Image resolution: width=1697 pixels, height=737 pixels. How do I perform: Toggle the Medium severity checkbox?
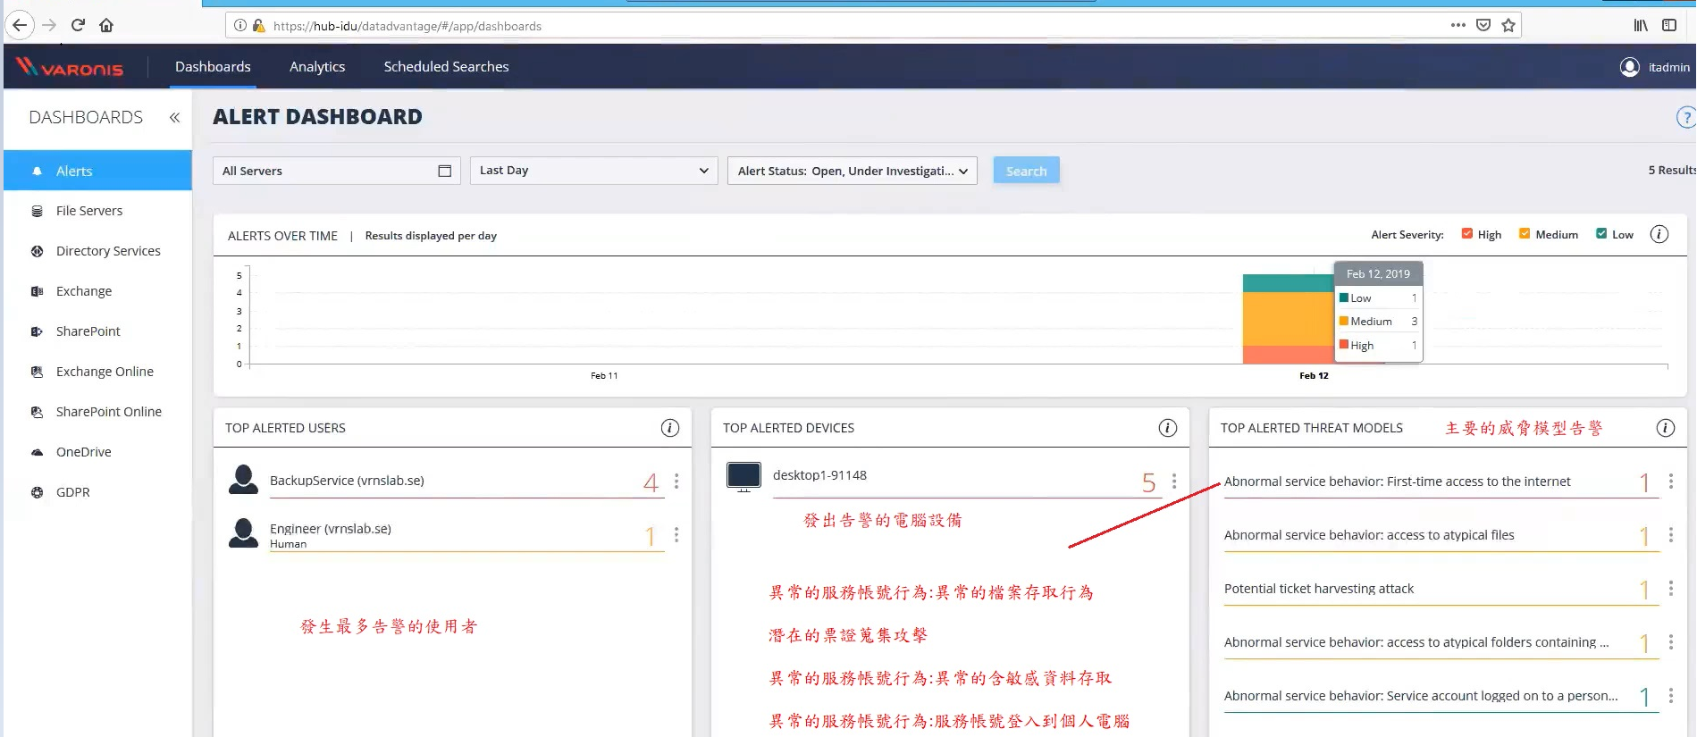pos(1525,234)
